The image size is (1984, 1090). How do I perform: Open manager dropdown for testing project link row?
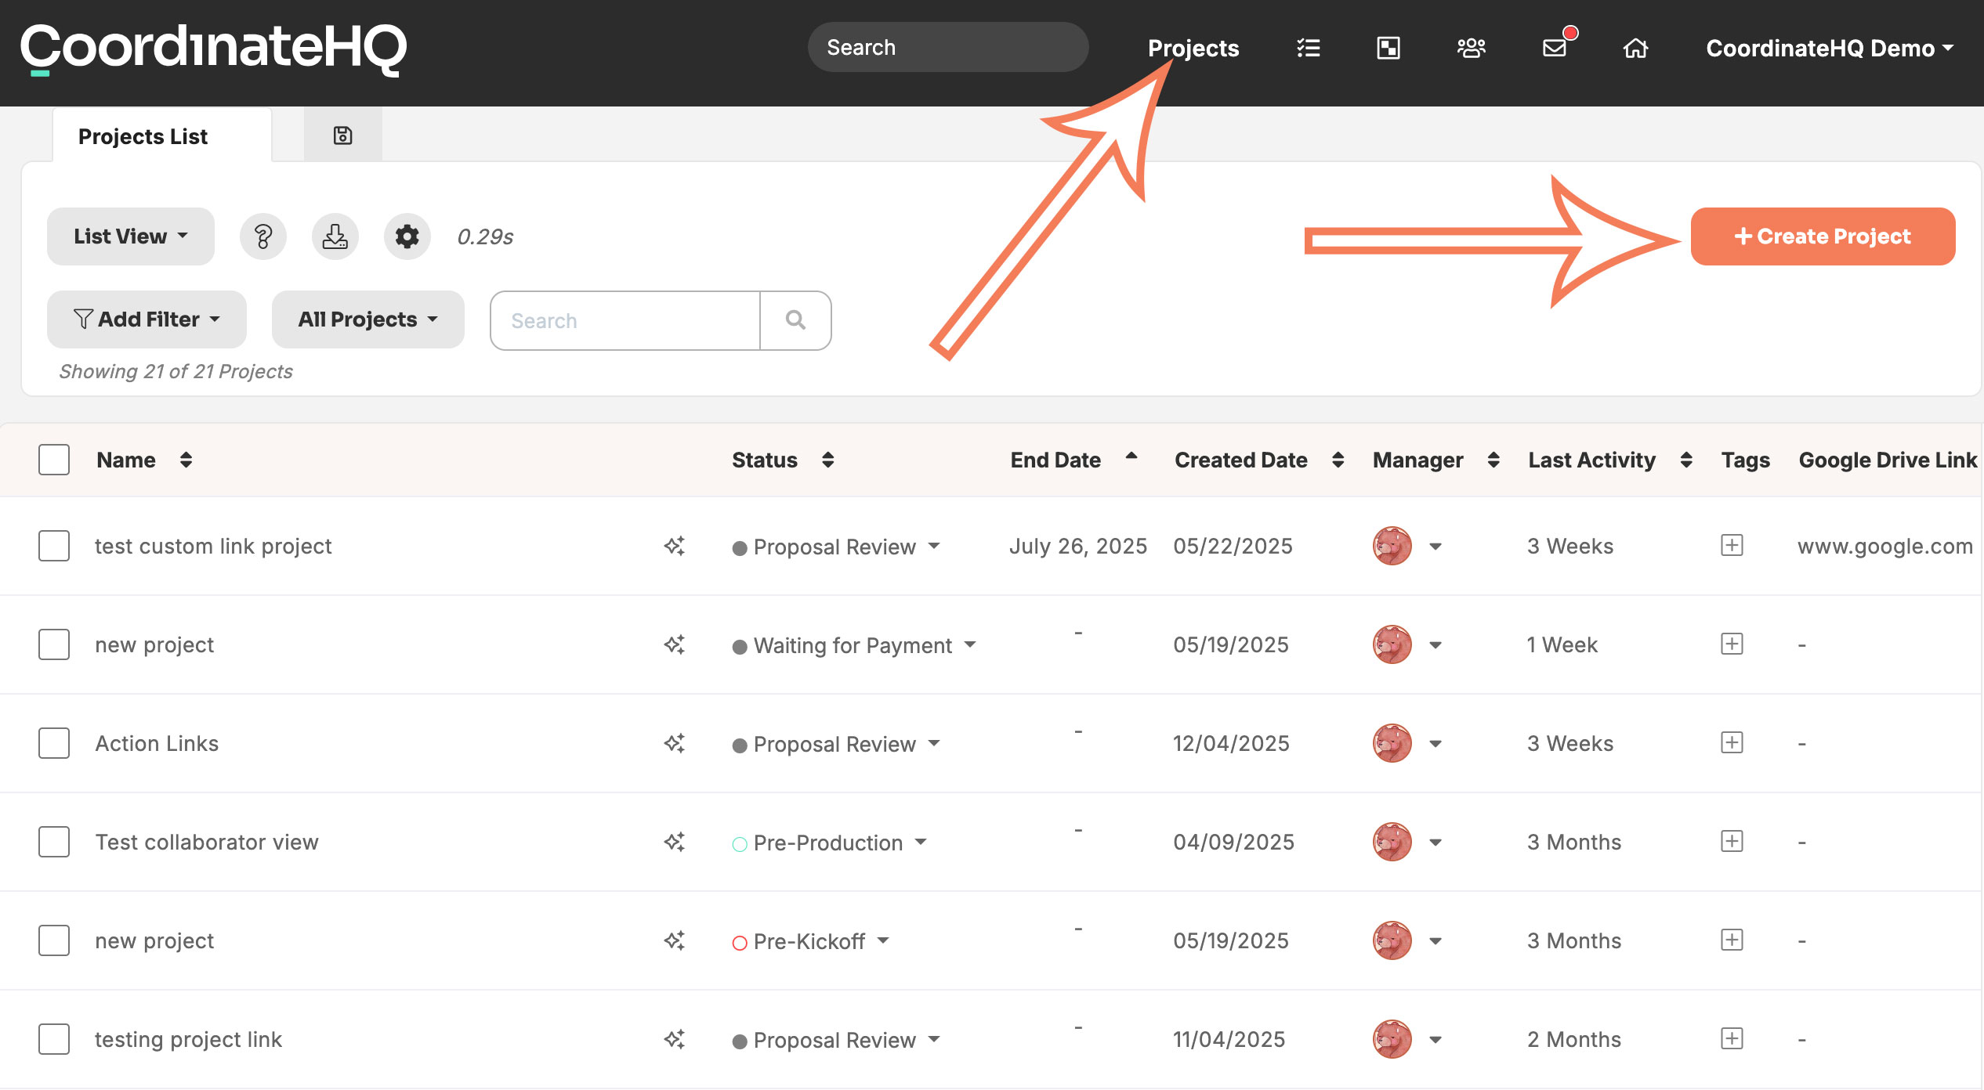click(1436, 1040)
